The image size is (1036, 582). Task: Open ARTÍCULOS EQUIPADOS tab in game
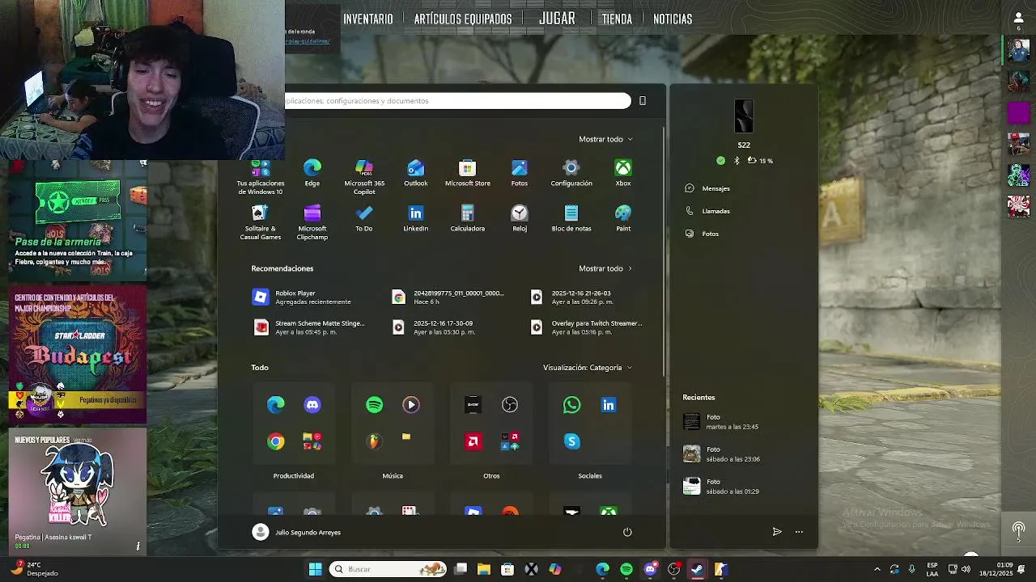click(x=463, y=19)
